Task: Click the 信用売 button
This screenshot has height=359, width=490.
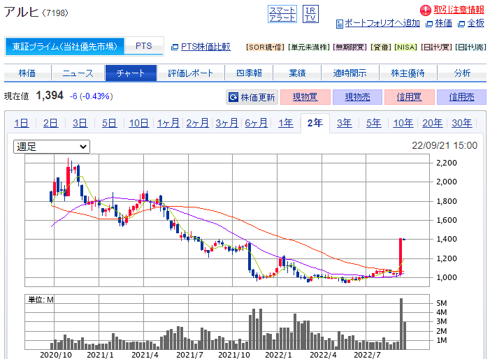Action: pos(461,97)
